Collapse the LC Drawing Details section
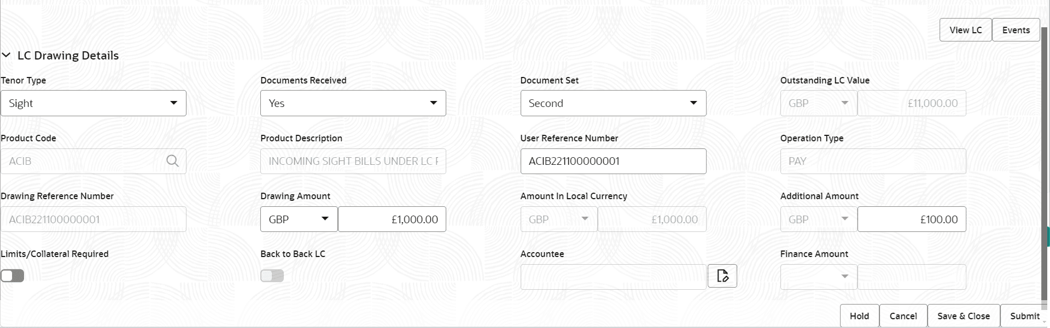Viewport: 1050px width, 328px height. click(x=7, y=55)
